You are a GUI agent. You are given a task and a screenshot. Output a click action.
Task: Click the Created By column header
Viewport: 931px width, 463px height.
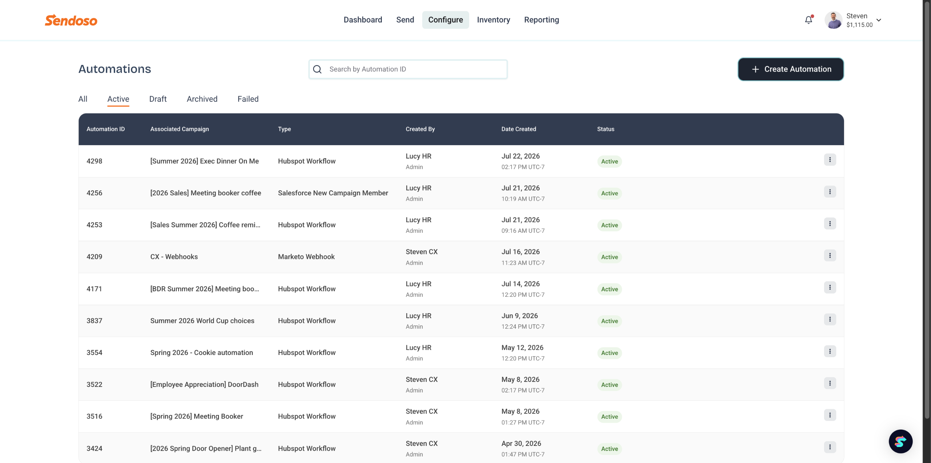[420, 129]
